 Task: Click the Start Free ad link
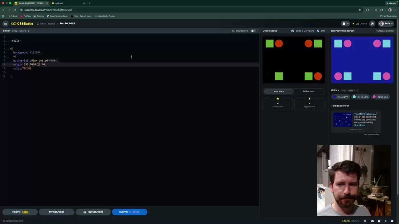click(359, 125)
